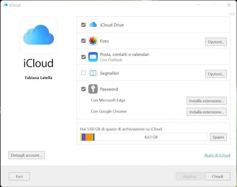Click the iCloud Drive cloud icon
This screenshot has width=237, height=187.
pos(93,24)
